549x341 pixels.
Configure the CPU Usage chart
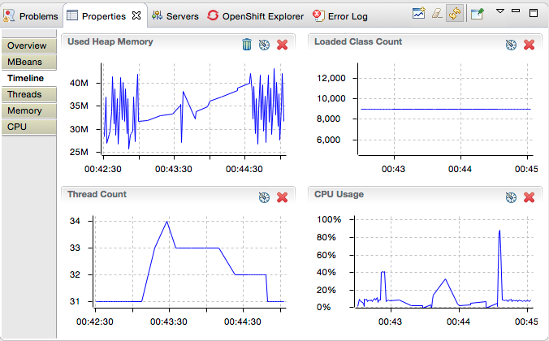click(x=511, y=196)
